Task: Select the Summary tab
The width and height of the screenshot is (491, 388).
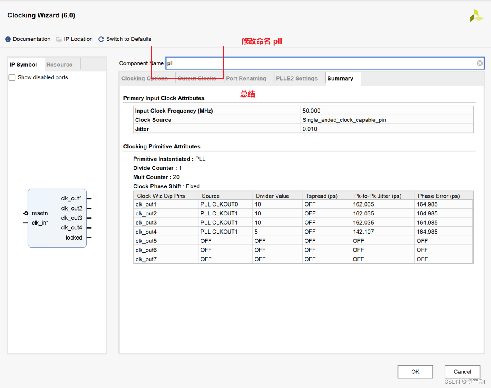Action: (x=340, y=79)
